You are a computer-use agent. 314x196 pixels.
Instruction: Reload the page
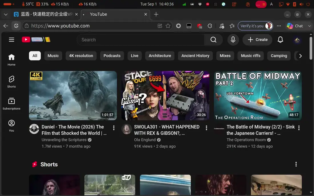click(x=16, y=26)
